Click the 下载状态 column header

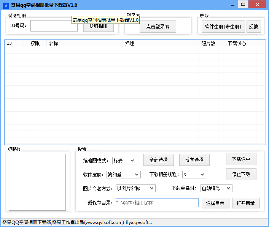tap(237, 43)
